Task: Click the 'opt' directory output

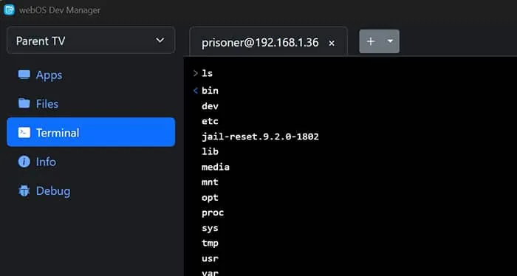Action: click(210, 198)
